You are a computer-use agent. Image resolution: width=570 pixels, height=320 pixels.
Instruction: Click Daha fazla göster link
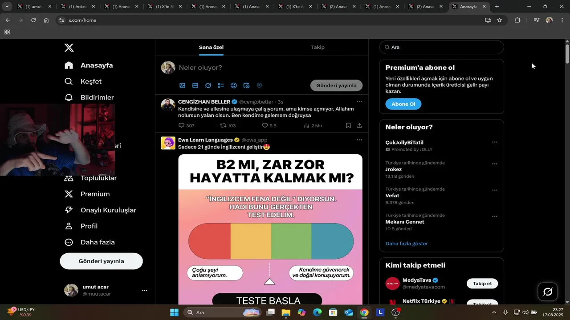point(407,244)
